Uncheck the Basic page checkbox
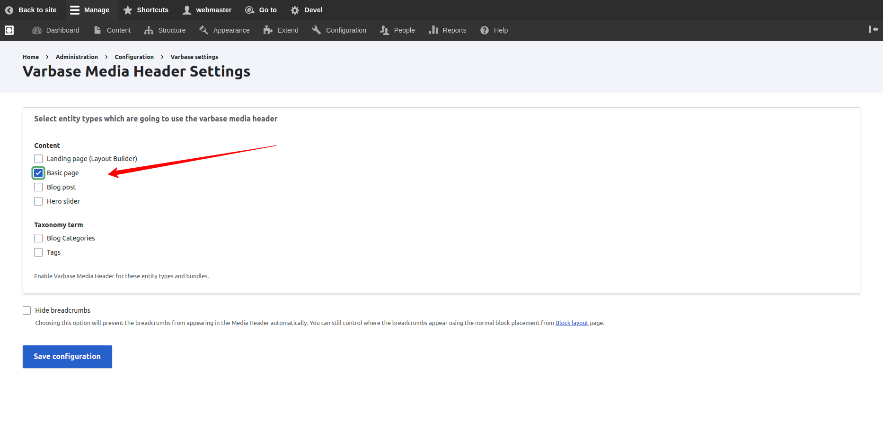Viewport: 883px width, 446px height. click(38, 173)
